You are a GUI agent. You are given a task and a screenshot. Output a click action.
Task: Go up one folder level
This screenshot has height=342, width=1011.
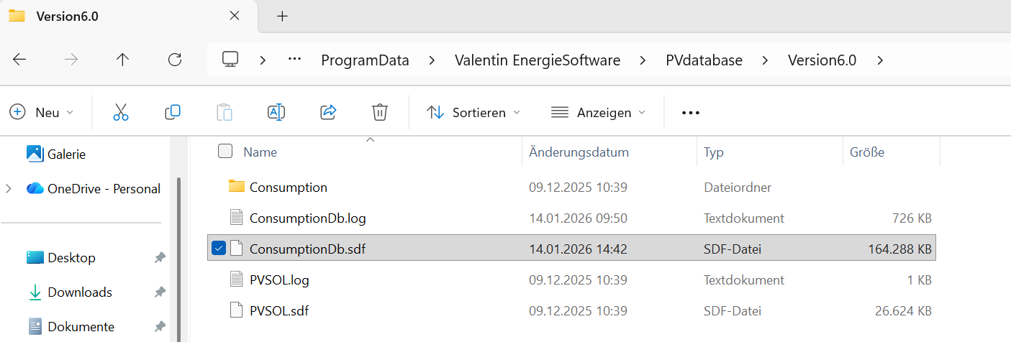[122, 60]
